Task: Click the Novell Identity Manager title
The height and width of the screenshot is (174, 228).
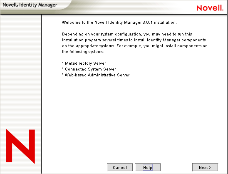Action: pyautogui.click(x=30, y=5)
